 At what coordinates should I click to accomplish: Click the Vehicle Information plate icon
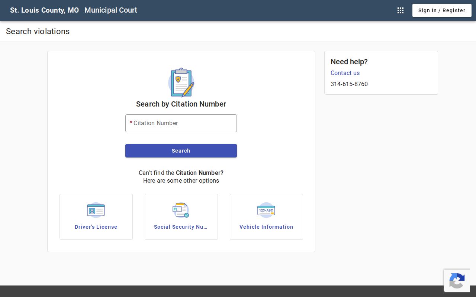coord(266,210)
